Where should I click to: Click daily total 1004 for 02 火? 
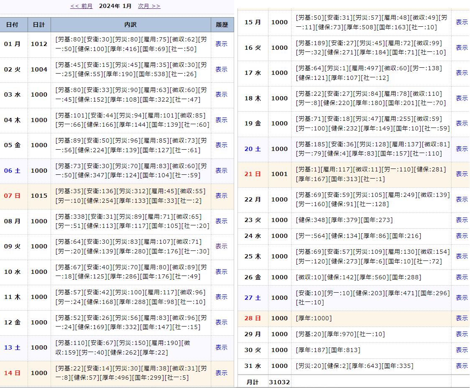click(39, 69)
